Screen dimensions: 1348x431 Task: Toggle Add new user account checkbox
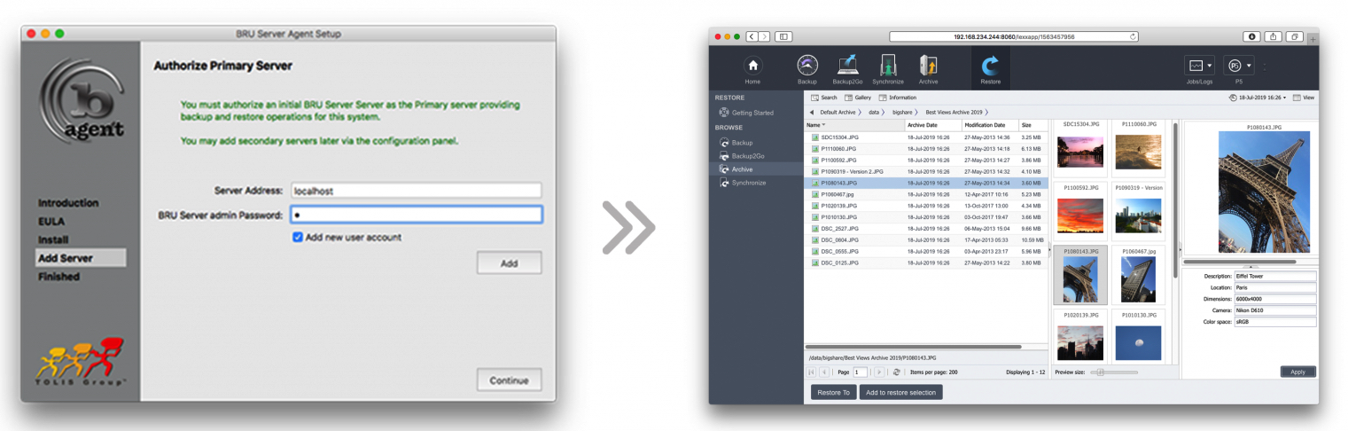point(298,237)
